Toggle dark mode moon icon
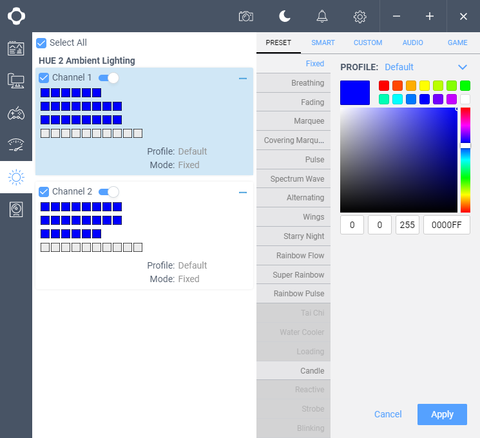480x438 pixels. [x=284, y=16]
